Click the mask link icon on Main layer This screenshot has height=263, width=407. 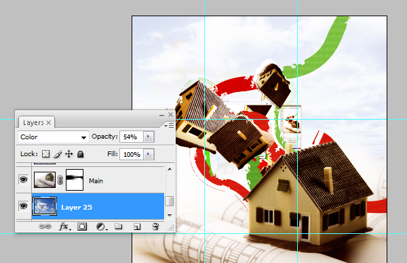[60, 180]
